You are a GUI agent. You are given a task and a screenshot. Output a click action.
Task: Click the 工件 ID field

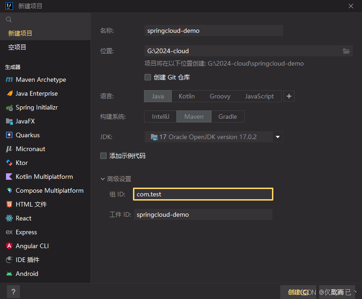point(203,214)
